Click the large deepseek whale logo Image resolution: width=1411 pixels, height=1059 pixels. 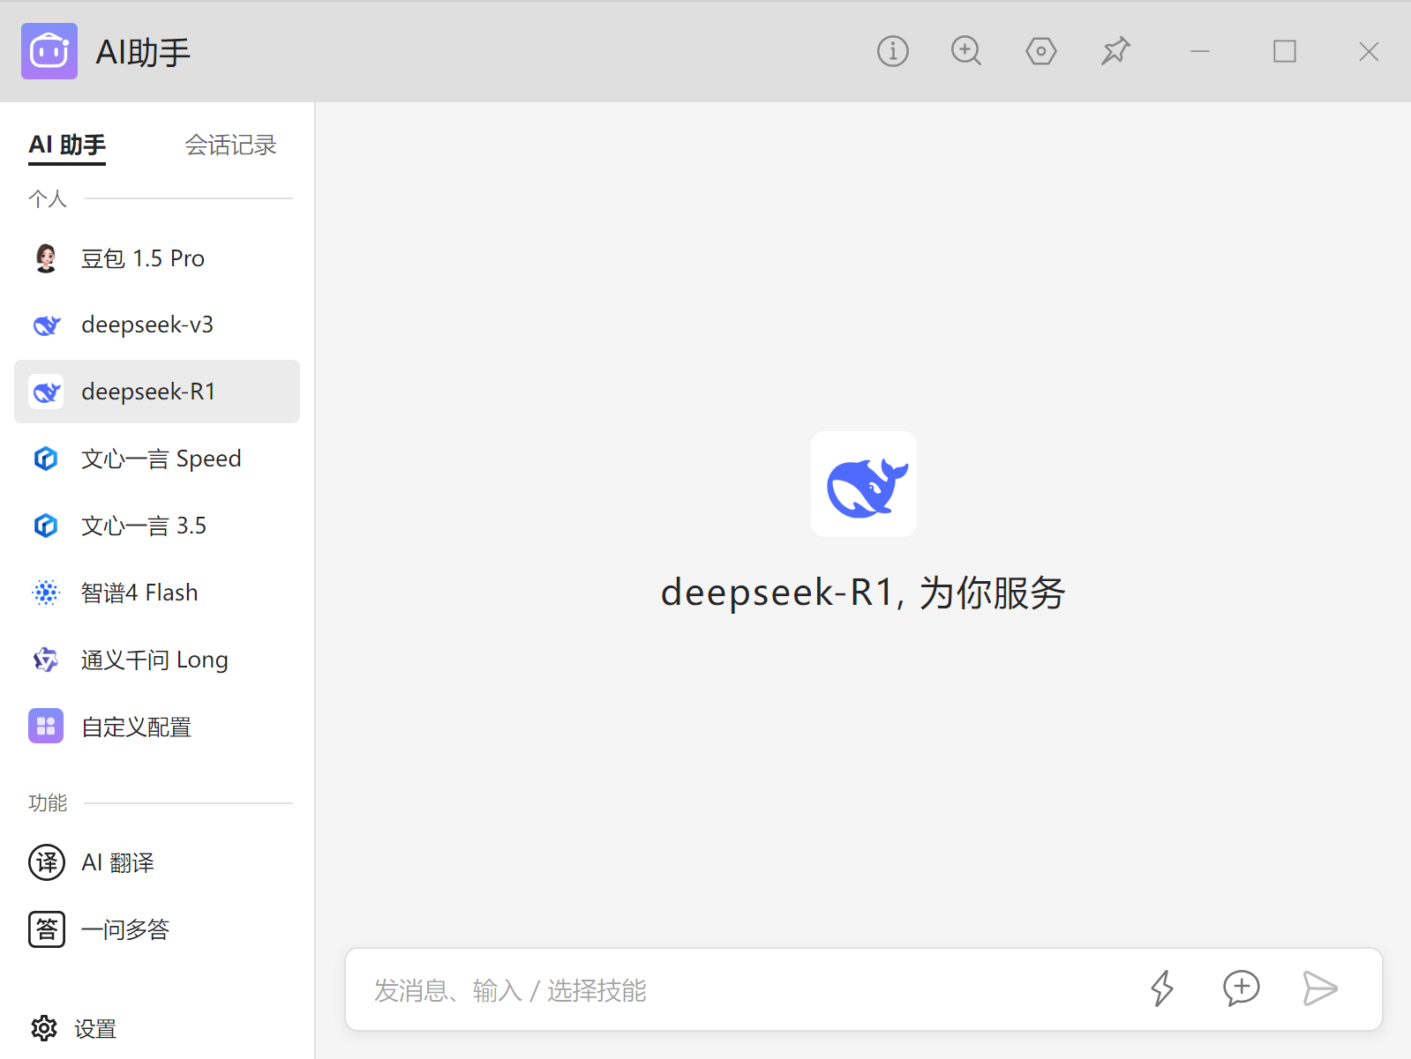[x=864, y=484]
